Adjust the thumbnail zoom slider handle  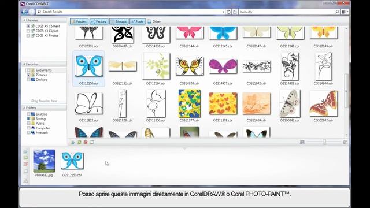324,142
